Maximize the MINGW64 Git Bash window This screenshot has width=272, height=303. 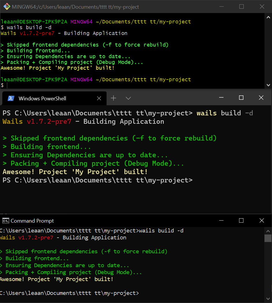[x=241, y=7]
